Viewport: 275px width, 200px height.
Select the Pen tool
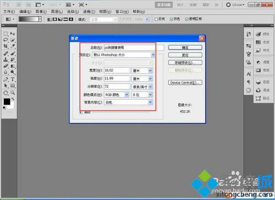pyautogui.click(x=5, y=79)
